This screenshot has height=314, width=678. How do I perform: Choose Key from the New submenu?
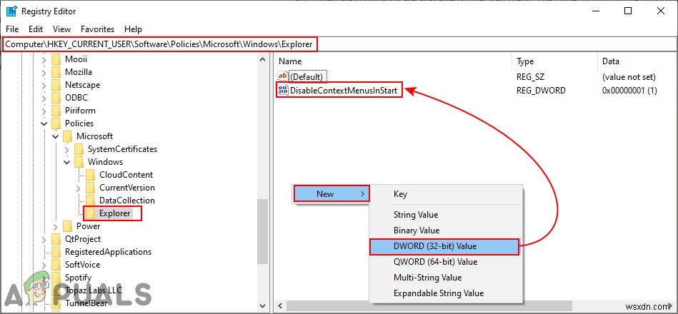(446, 194)
